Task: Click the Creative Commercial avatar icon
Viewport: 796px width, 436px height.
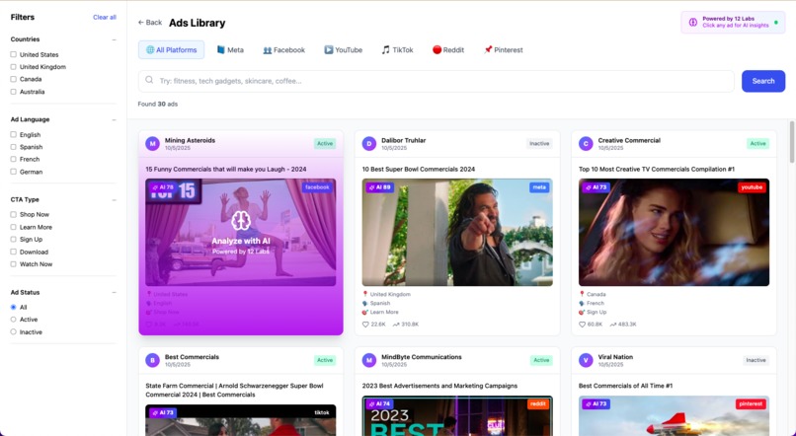Action: (586, 143)
